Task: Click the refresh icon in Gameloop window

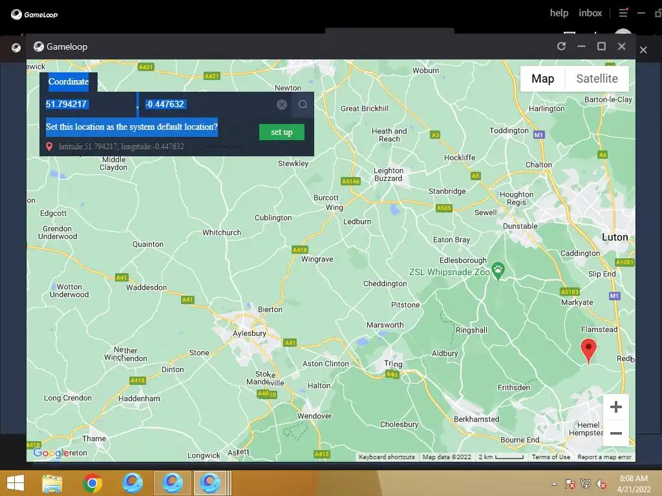Action: [561, 46]
